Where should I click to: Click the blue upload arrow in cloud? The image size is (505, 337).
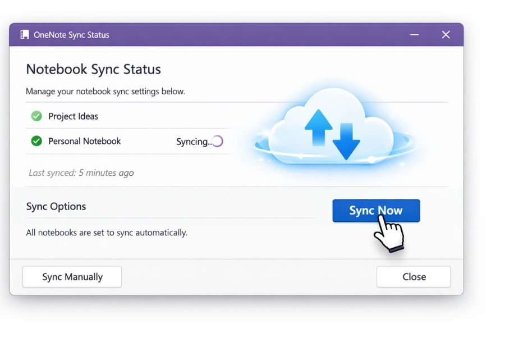[x=318, y=127]
